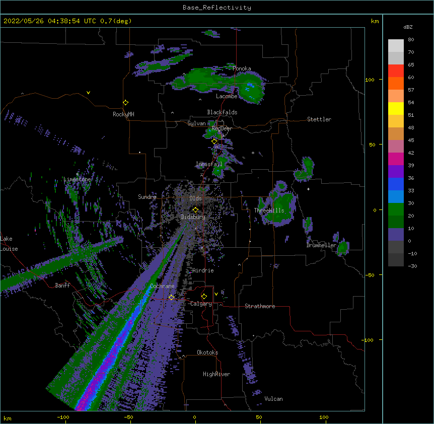
Task: Click the white plus marker northeast of ThreeHills
Action: click(x=308, y=189)
